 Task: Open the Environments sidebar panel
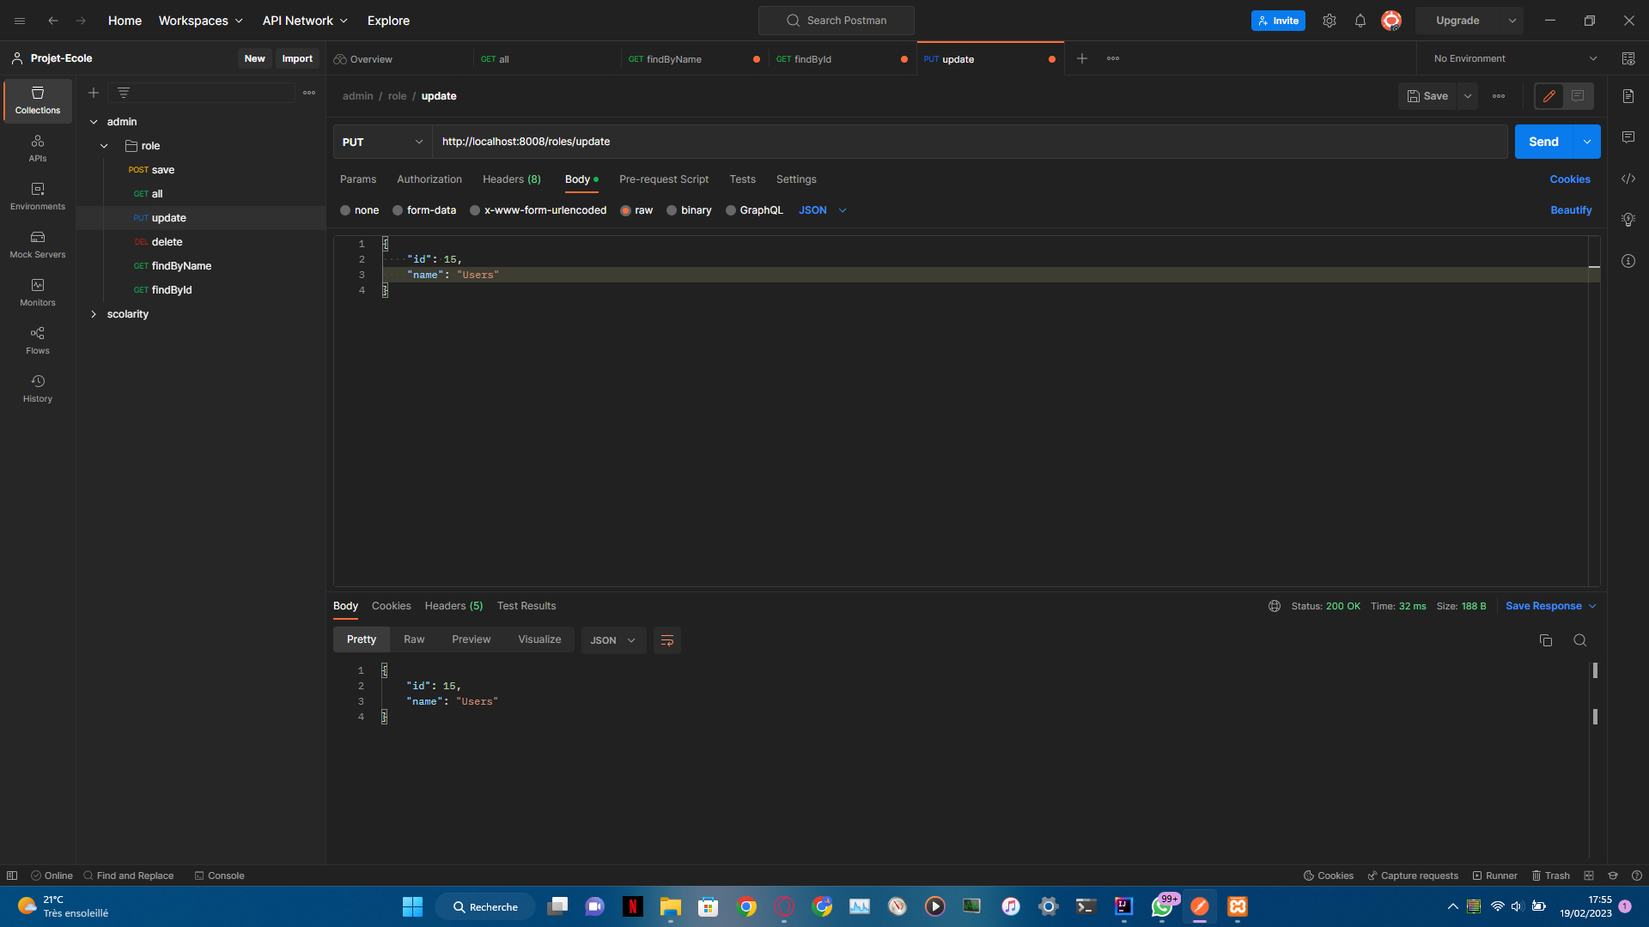point(38,197)
